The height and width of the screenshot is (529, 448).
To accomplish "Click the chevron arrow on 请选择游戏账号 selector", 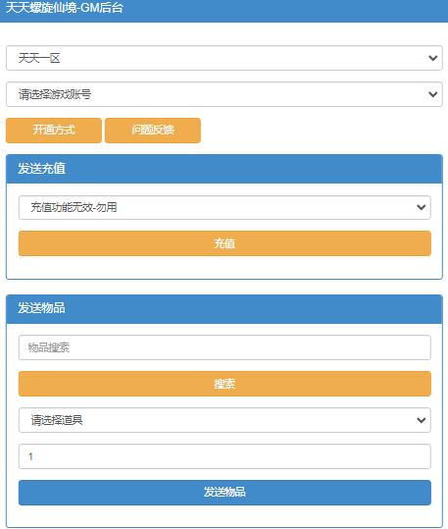I will coord(433,94).
